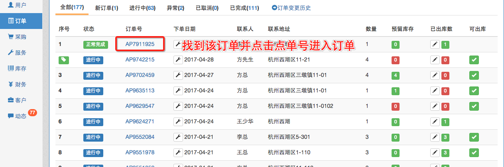
Task: Open order AP9552084
Action: (140, 137)
